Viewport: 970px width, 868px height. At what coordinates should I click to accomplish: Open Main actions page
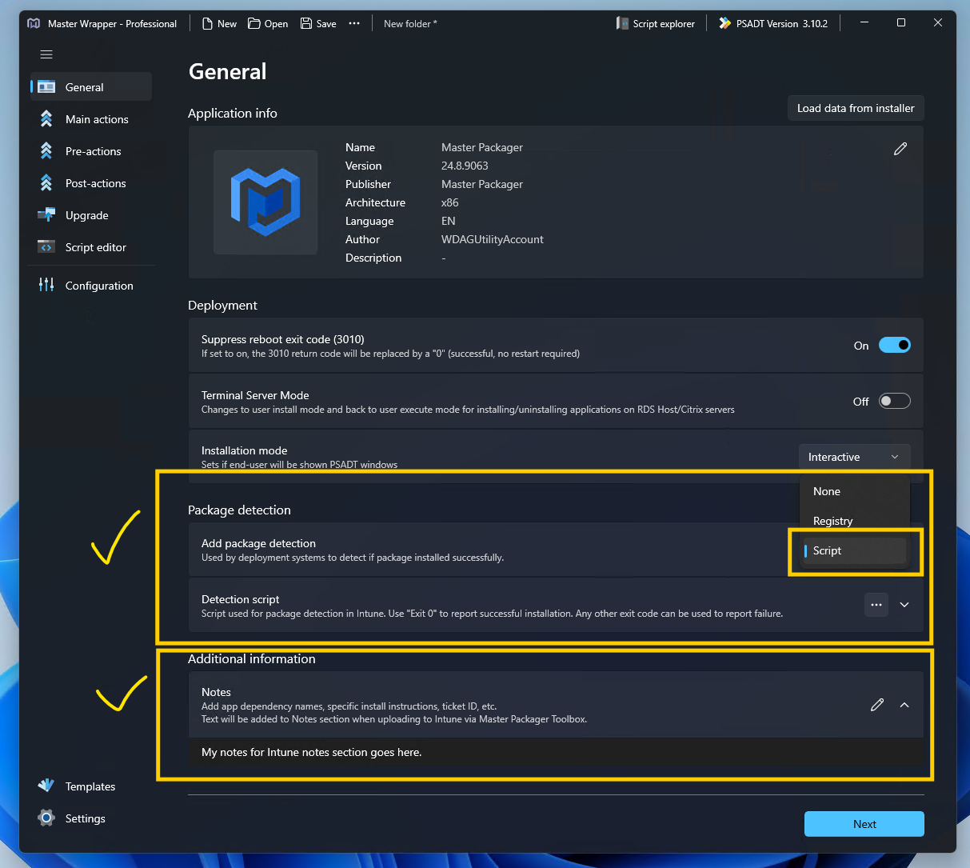91,119
